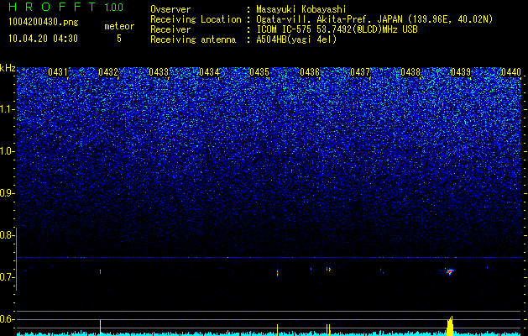Select observer name Masayuki Kobayashi

(301, 9)
